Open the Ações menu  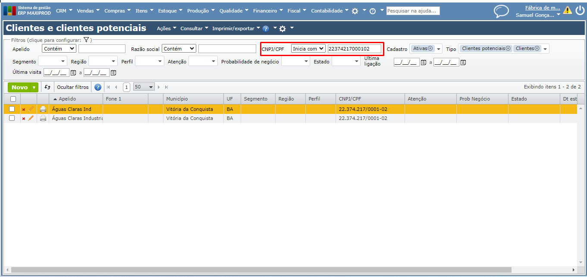[166, 28]
